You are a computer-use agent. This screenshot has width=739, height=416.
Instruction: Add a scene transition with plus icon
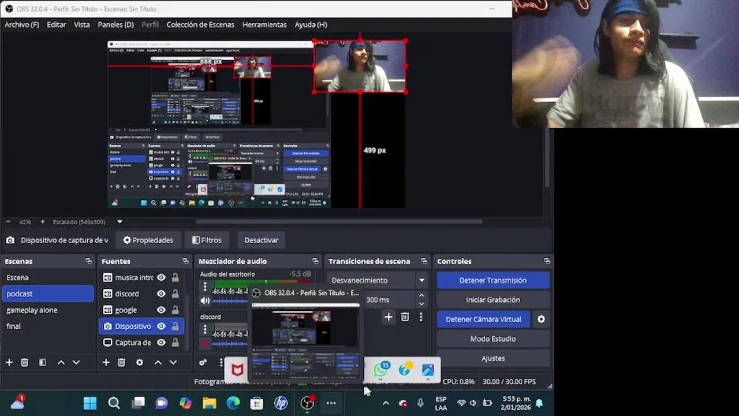point(389,317)
